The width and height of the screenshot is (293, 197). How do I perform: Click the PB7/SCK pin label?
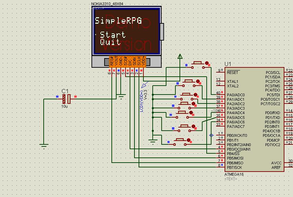pos(234,167)
